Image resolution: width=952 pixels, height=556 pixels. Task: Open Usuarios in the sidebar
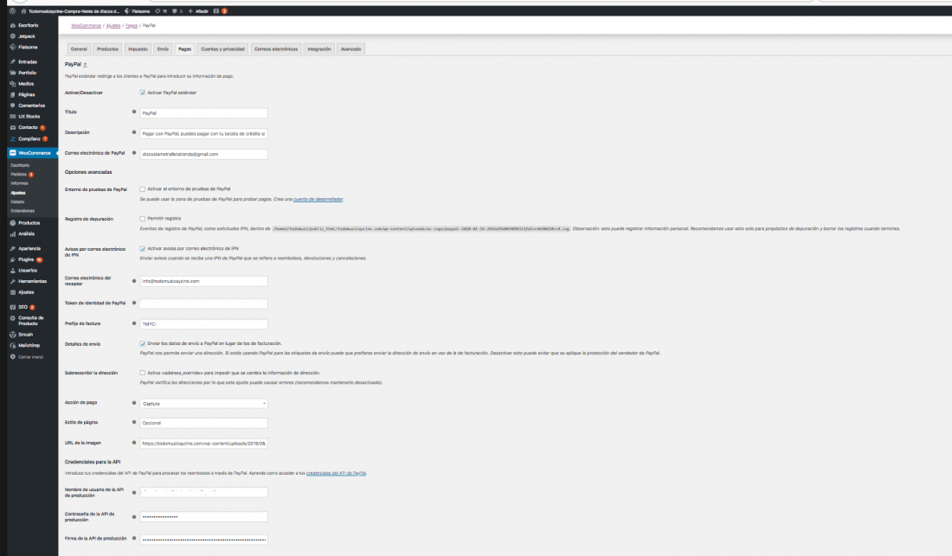(x=28, y=271)
